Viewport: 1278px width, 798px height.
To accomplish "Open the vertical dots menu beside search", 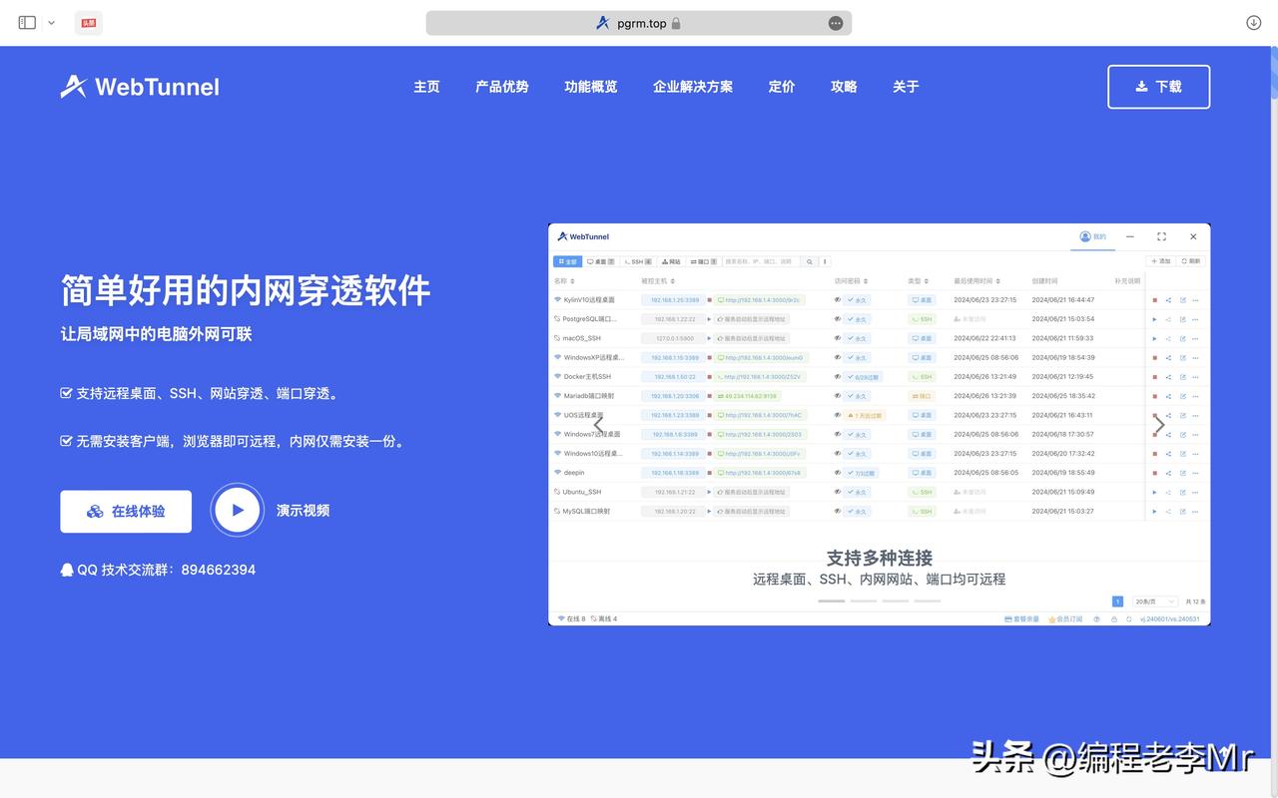I will click(825, 262).
